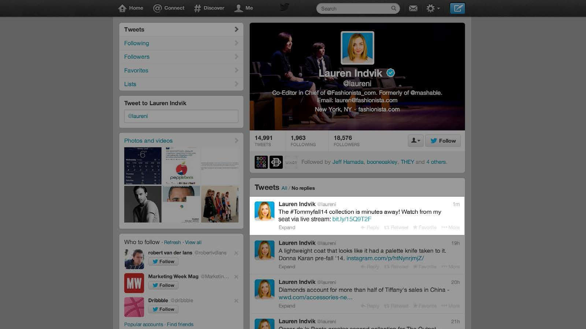Open Lists in the profile sidebar
586x329 pixels.
(181, 84)
